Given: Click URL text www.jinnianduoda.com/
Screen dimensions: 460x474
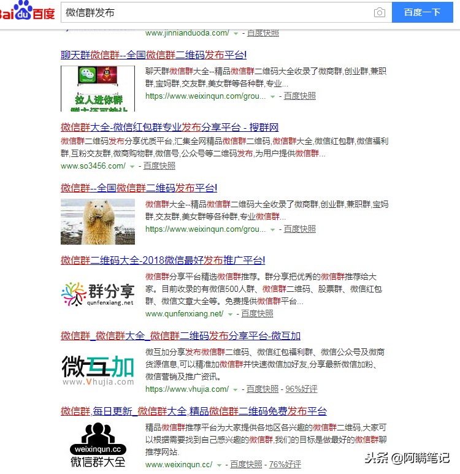Looking at the screenshot, I should (187, 33).
